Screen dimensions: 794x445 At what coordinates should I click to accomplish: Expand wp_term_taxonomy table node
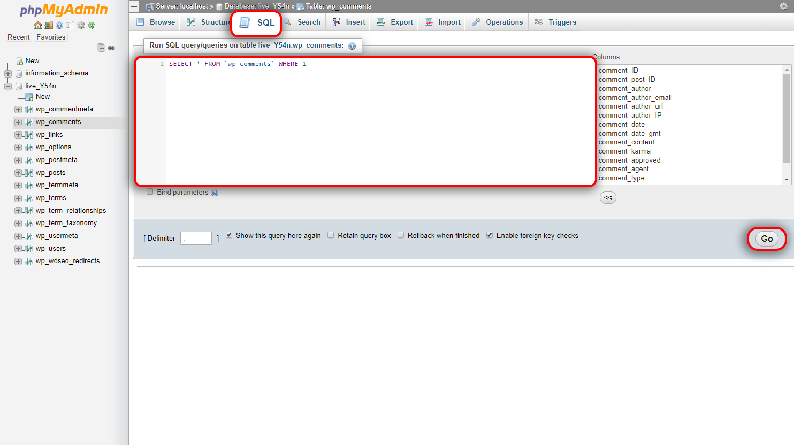18,223
